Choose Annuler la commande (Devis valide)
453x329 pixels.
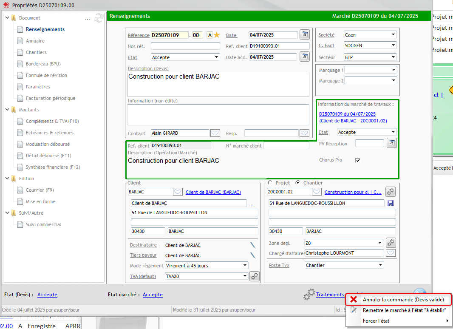click(x=403, y=300)
